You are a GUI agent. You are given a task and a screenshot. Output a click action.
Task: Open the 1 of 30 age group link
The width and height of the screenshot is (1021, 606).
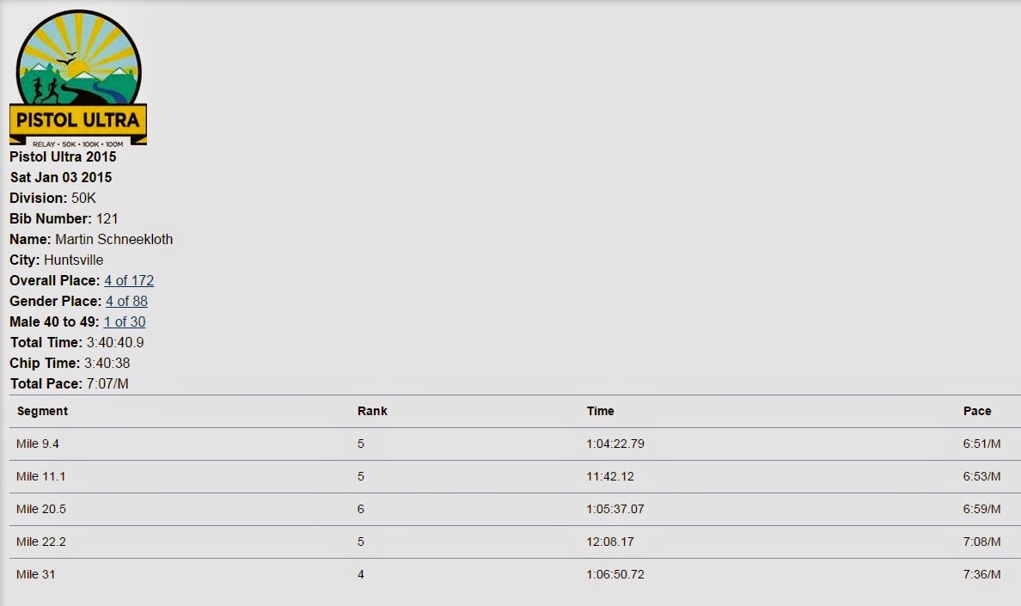[125, 321]
